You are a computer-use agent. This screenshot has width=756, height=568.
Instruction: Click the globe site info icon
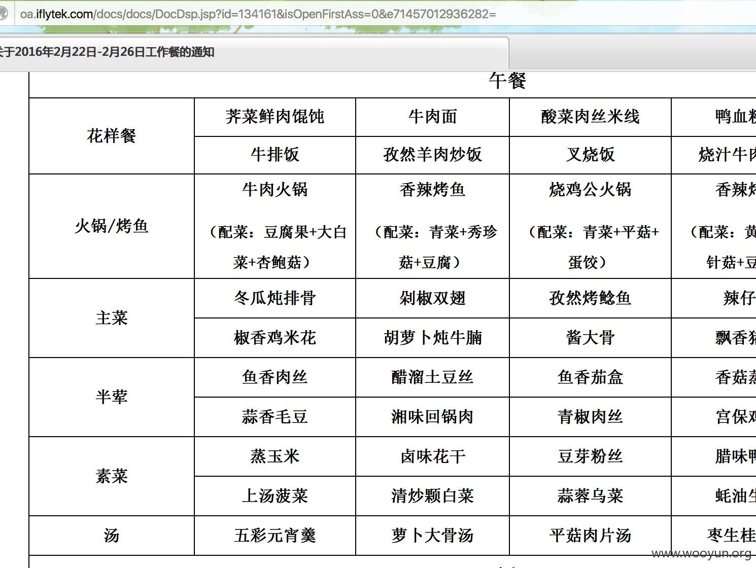click(x=3, y=14)
